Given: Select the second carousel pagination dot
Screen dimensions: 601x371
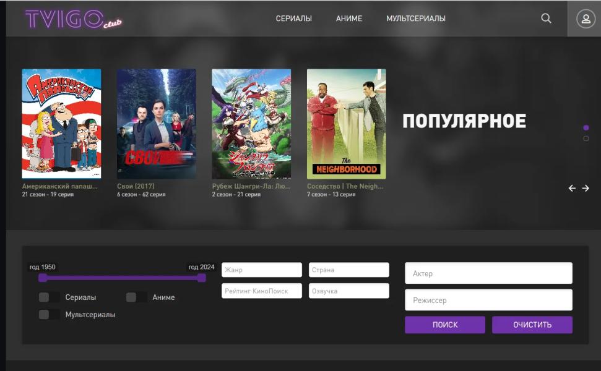Looking at the screenshot, I should coord(586,139).
